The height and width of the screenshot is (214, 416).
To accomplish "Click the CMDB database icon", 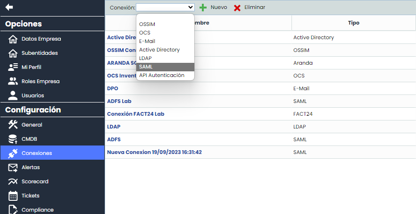I will pyautogui.click(x=13, y=139).
